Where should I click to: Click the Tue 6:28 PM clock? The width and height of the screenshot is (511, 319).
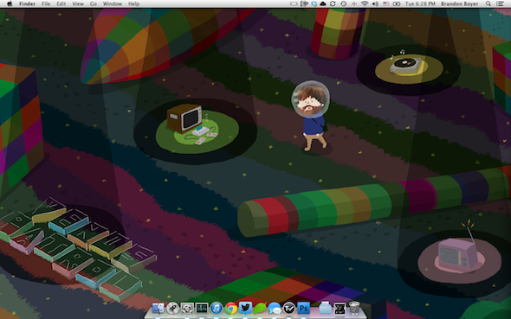pos(420,3)
